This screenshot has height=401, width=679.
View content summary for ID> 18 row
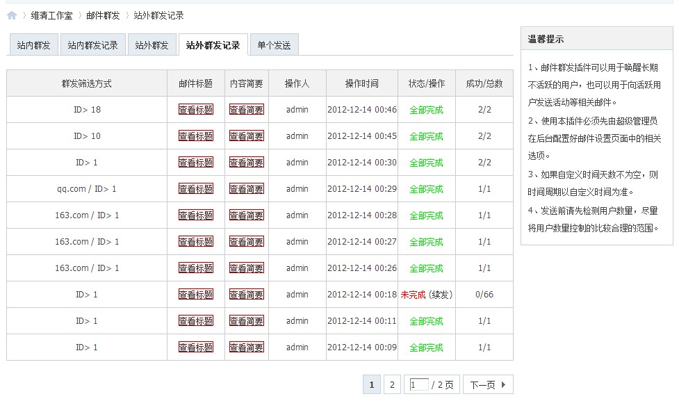point(247,110)
